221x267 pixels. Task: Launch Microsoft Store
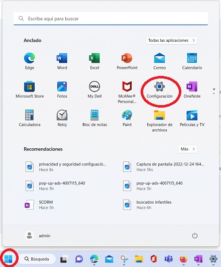pyautogui.click(x=30, y=90)
